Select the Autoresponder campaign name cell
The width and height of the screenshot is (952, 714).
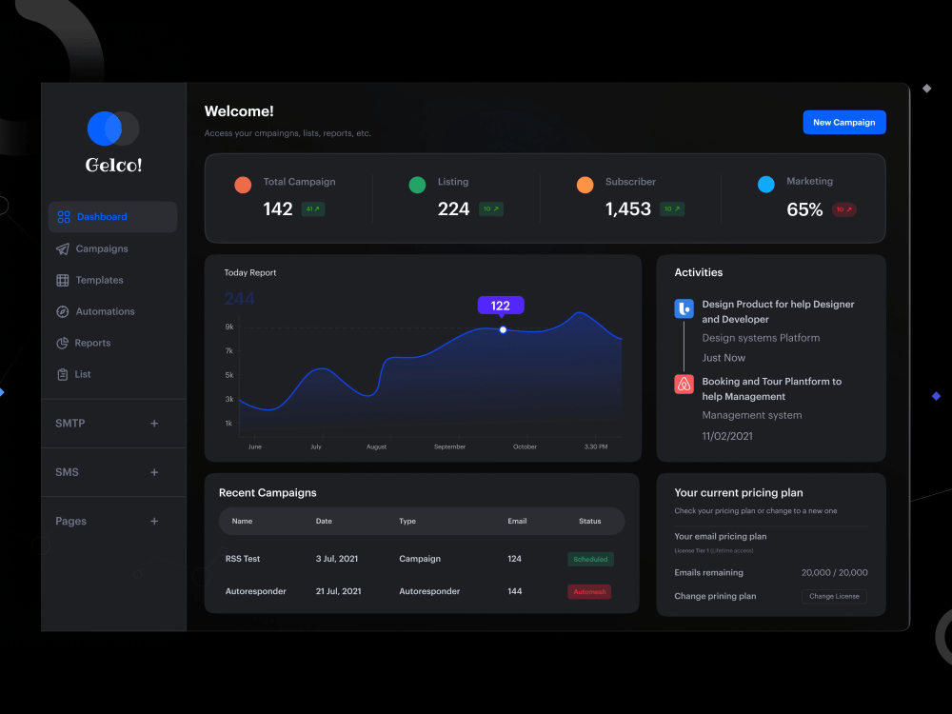click(255, 591)
